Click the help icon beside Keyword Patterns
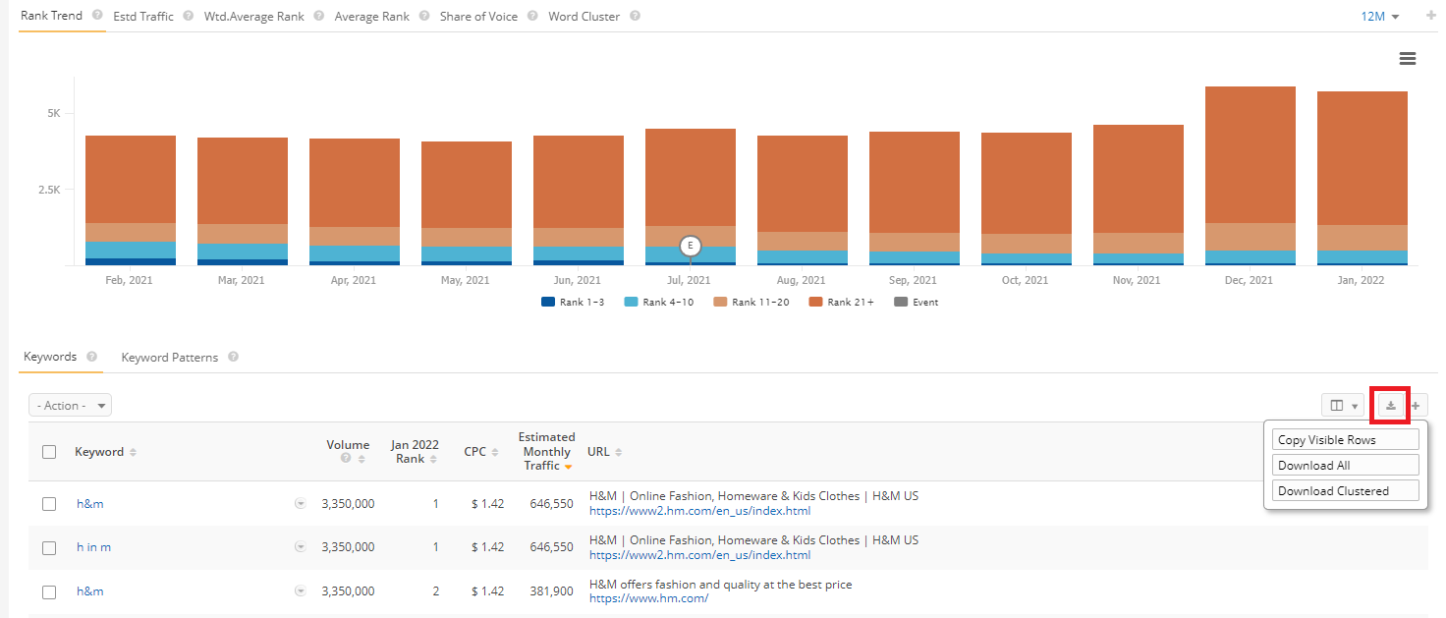Screen dimensions: 1446x618 [233, 358]
